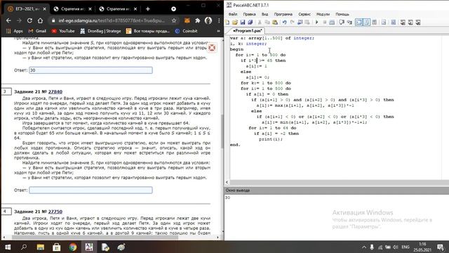
Task: Open the Файл menu
Action: [233, 14]
